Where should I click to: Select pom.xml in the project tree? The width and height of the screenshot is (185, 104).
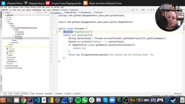(x=11, y=60)
